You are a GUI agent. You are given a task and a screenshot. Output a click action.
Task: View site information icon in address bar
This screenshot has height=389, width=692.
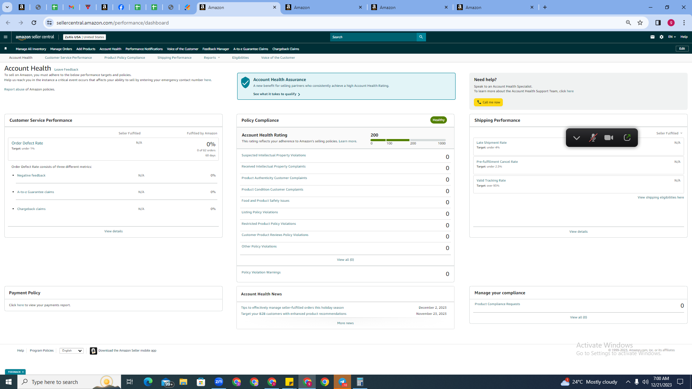[49, 23]
